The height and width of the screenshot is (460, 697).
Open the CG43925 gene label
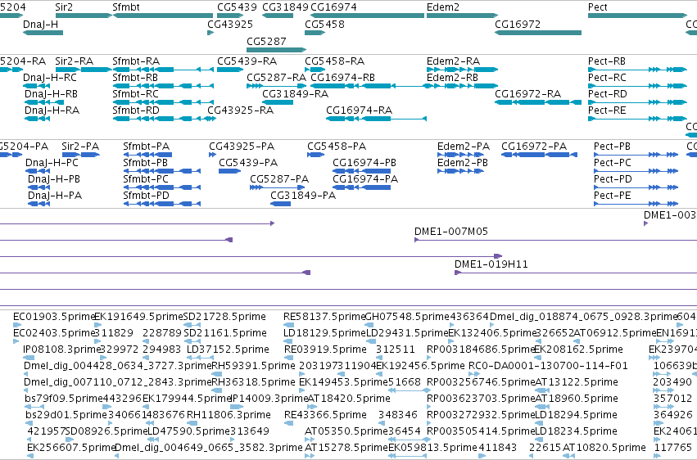[x=230, y=24]
